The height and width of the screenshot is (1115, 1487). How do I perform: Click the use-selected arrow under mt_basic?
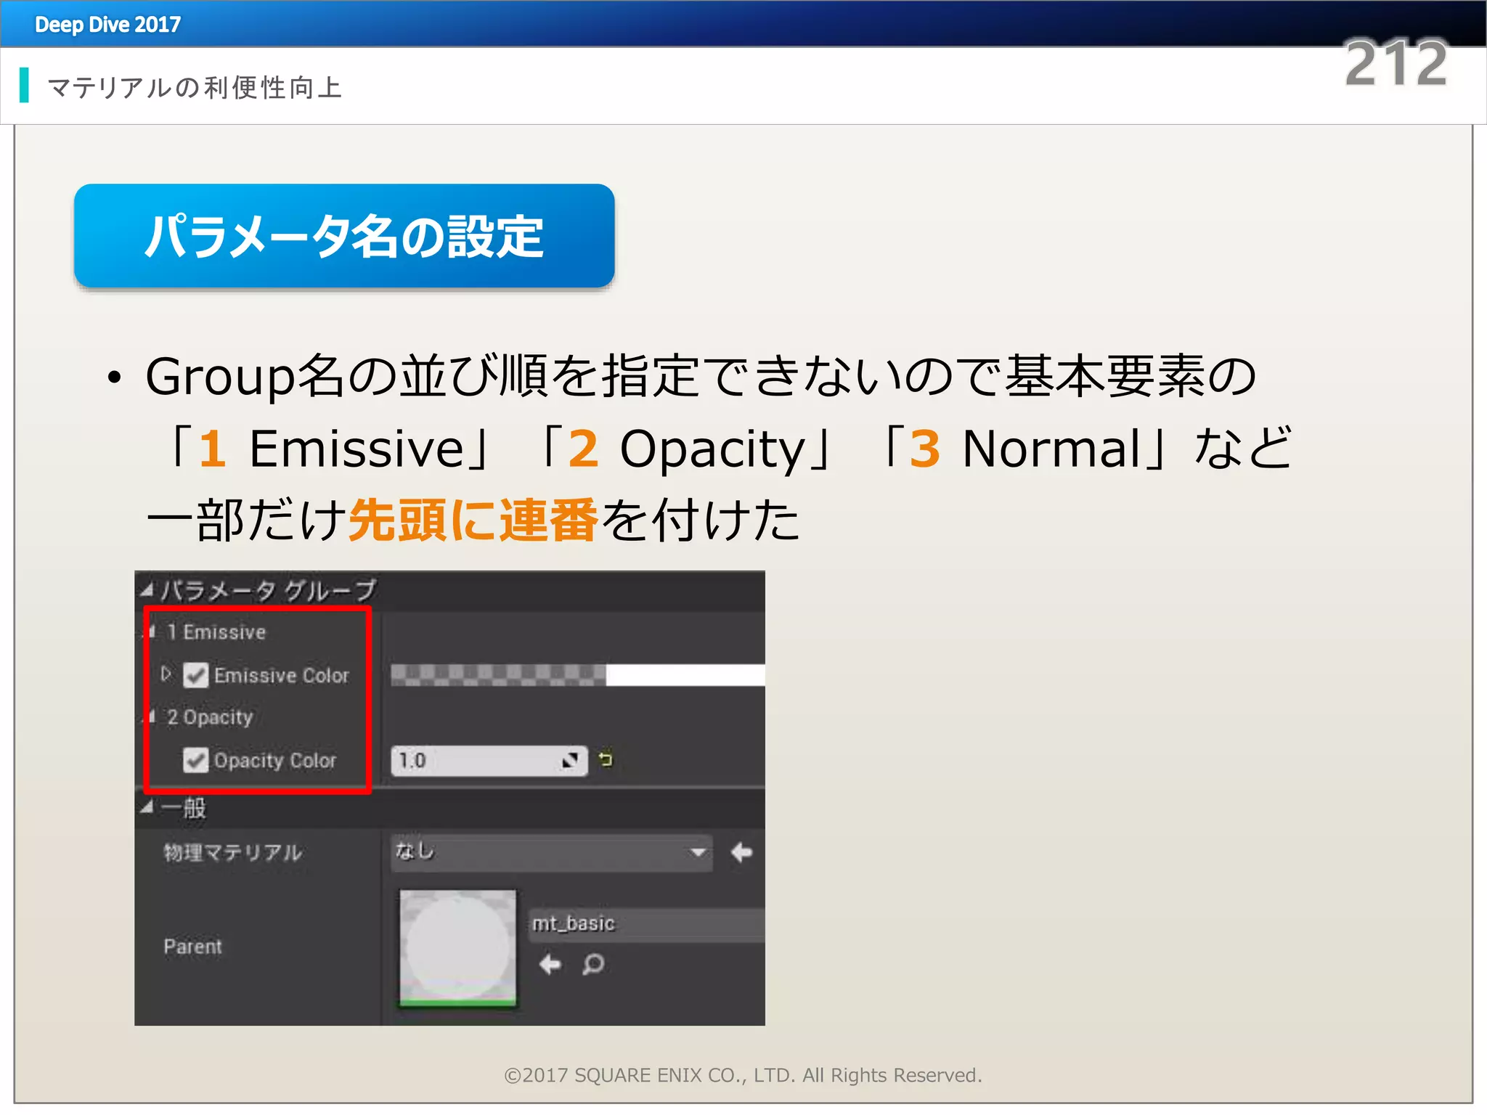pos(550,964)
